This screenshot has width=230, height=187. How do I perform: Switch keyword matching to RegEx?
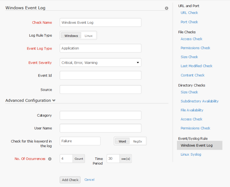coord(138,141)
